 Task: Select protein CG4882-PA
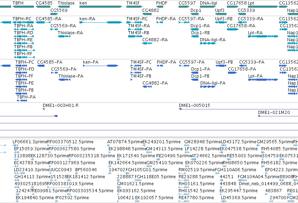click(155, 83)
